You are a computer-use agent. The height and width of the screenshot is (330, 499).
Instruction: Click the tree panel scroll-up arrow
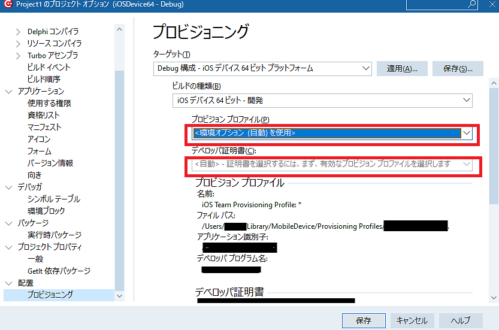pos(119,29)
